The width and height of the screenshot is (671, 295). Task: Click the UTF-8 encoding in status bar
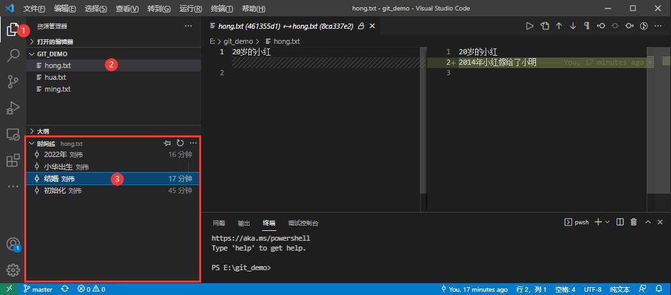(x=592, y=289)
